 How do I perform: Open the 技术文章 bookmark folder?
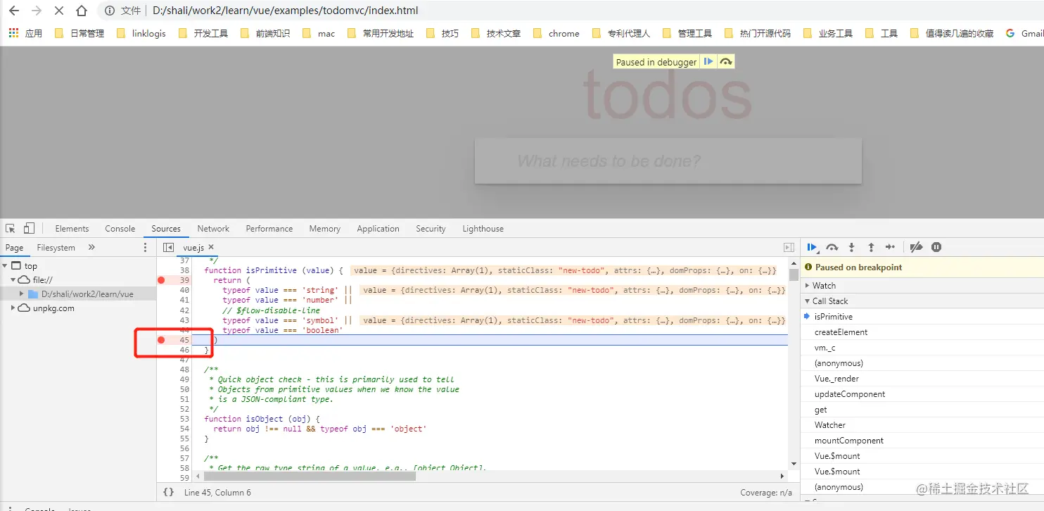pyautogui.click(x=496, y=33)
